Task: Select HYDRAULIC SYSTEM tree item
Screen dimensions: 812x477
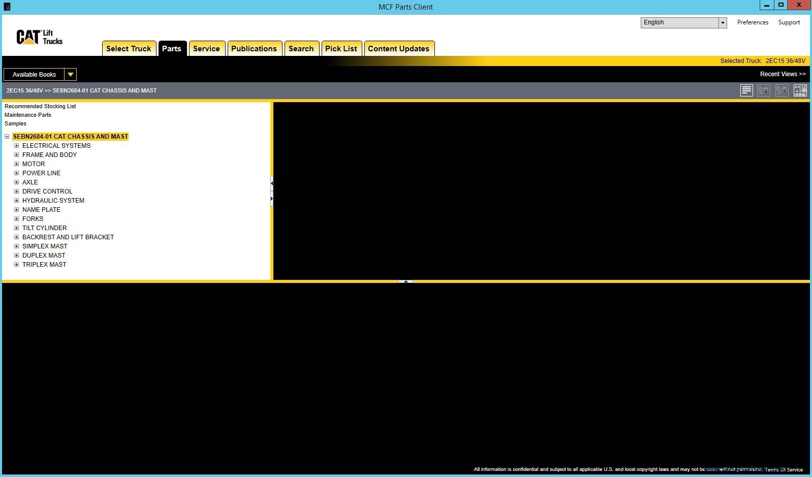Action: (x=53, y=201)
